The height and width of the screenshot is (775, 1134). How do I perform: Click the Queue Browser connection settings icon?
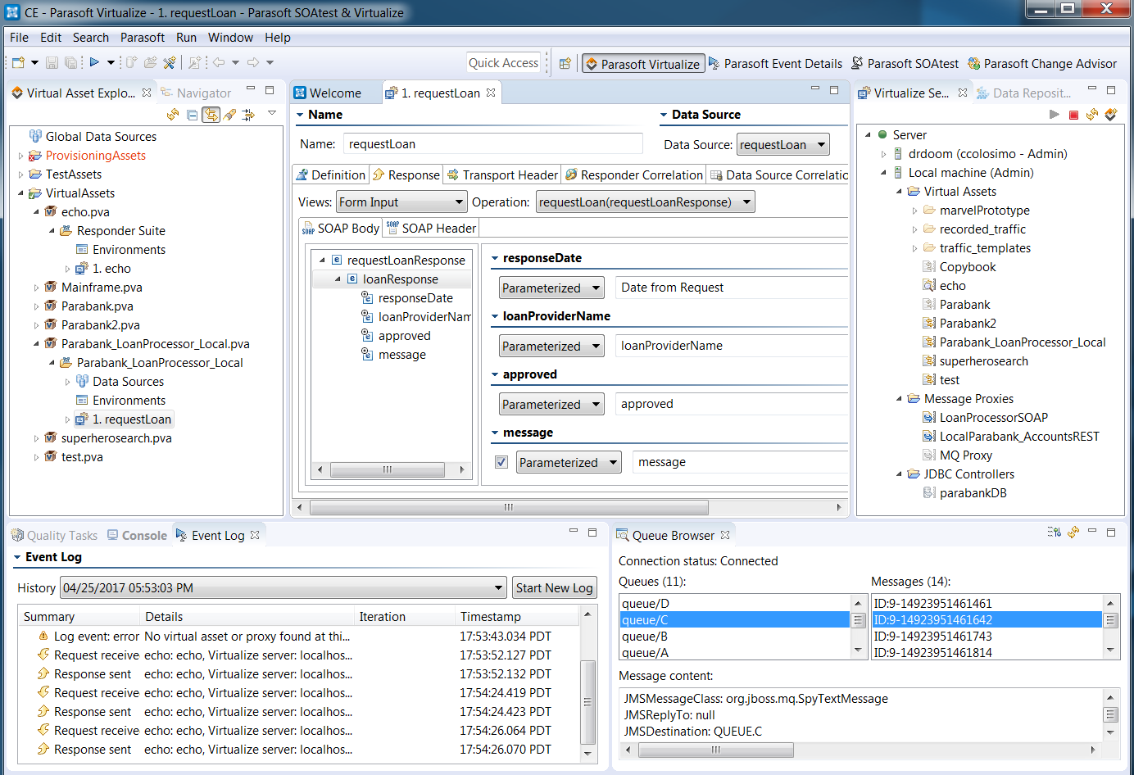pos(1055,533)
